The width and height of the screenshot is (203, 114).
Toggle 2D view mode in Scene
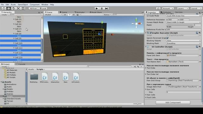coord(65,15)
